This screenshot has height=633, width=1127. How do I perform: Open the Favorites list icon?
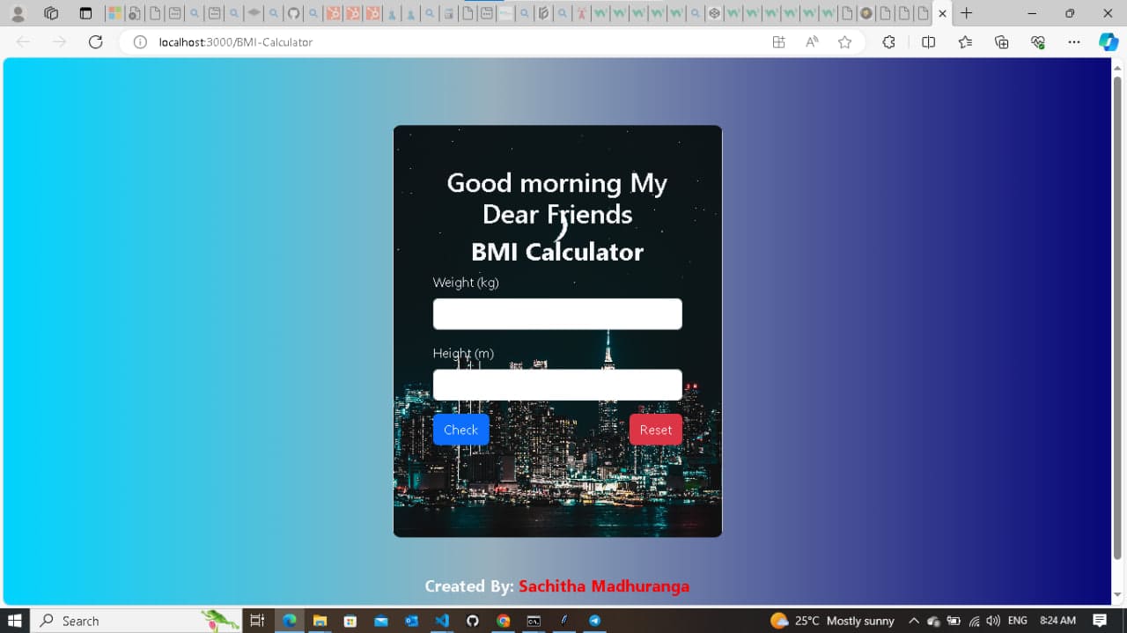[965, 42]
